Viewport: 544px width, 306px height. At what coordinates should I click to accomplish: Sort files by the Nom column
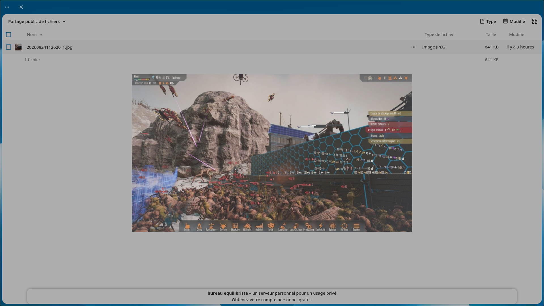pyautogui.click(x=35, y=35)
